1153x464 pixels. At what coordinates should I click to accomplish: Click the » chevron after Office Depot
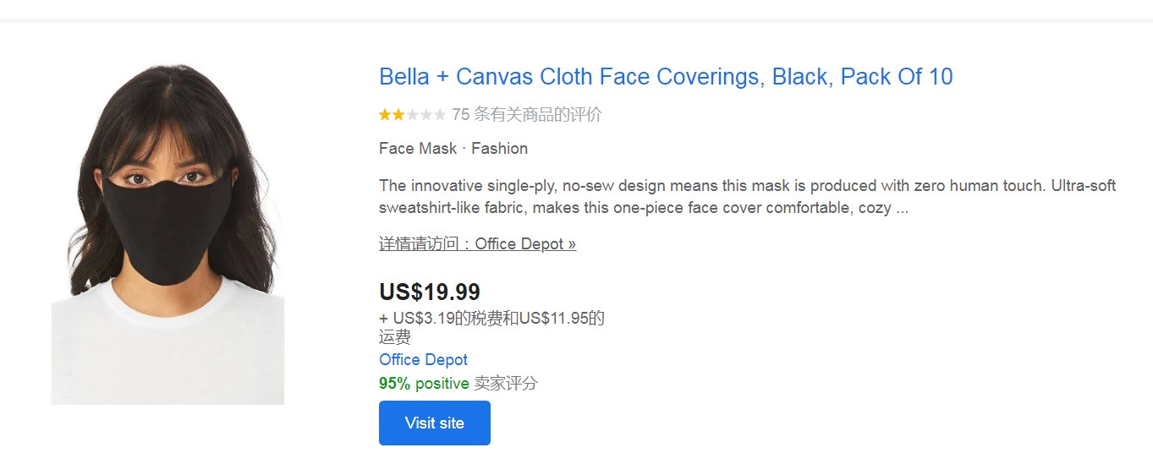point(572,244)
